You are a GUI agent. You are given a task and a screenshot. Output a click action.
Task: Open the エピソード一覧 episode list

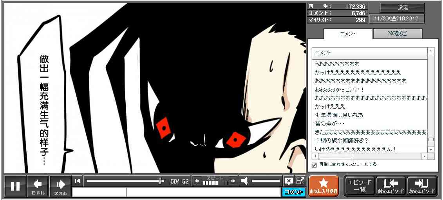click(x=359, y=185)
